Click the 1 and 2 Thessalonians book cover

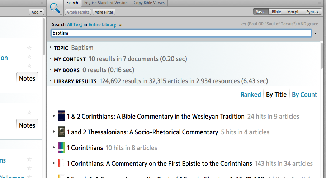coord(61,132)
